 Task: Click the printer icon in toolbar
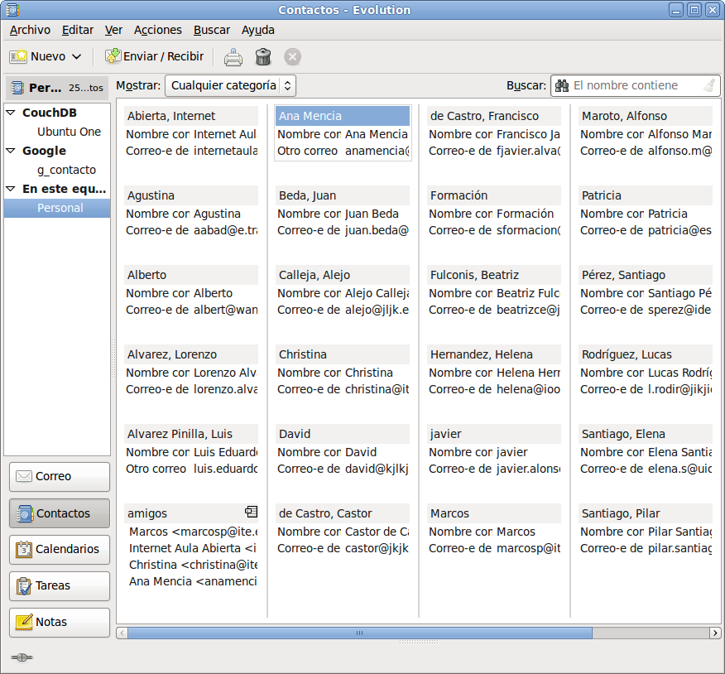233,57
